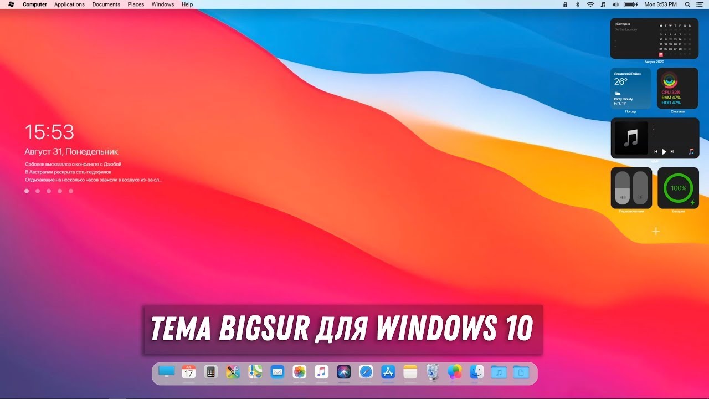Launch Siri from the dock

pyautogui.click(x=344, y=372)
